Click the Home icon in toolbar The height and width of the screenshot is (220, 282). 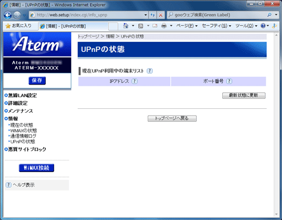coord(126,26)
